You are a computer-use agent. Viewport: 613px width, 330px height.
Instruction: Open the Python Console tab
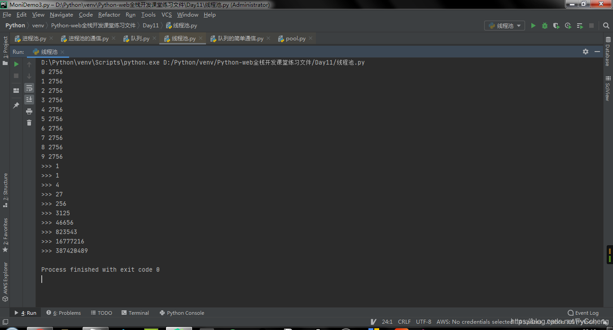[182, 313]
